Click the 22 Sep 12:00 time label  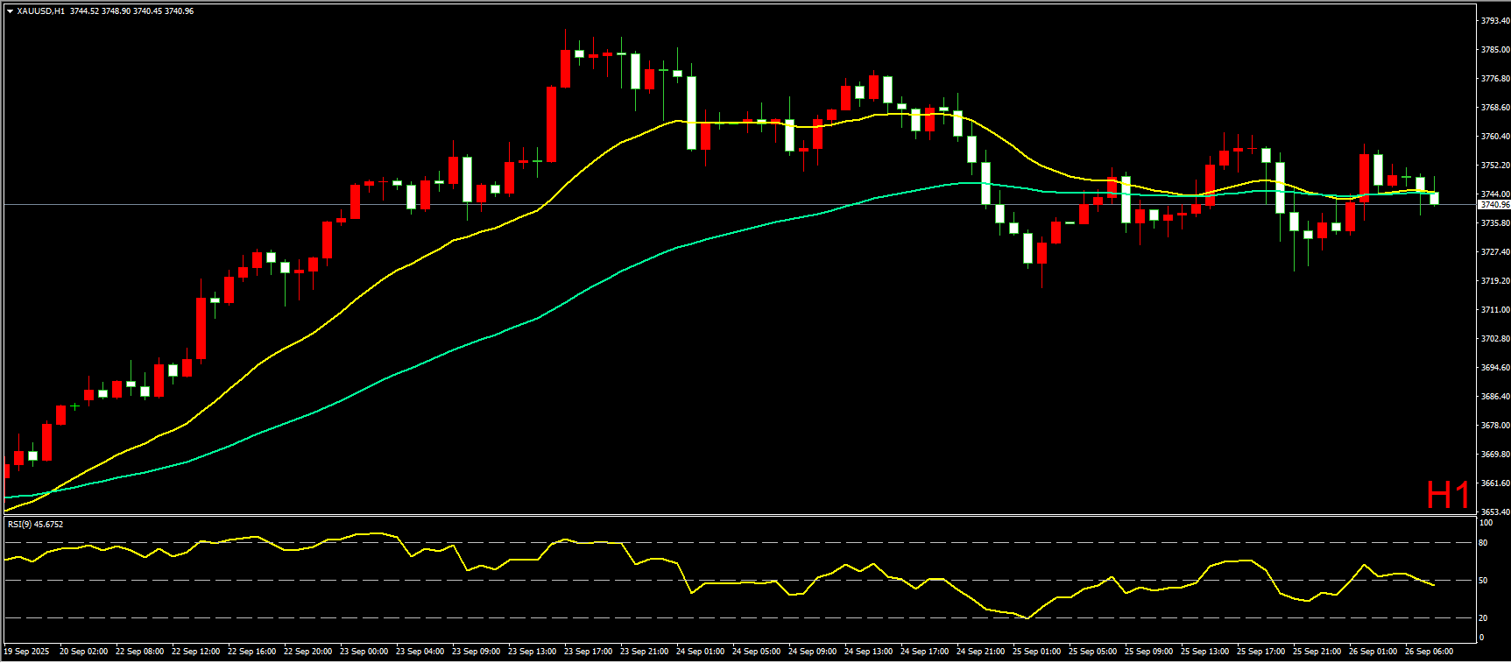[195, 652]
